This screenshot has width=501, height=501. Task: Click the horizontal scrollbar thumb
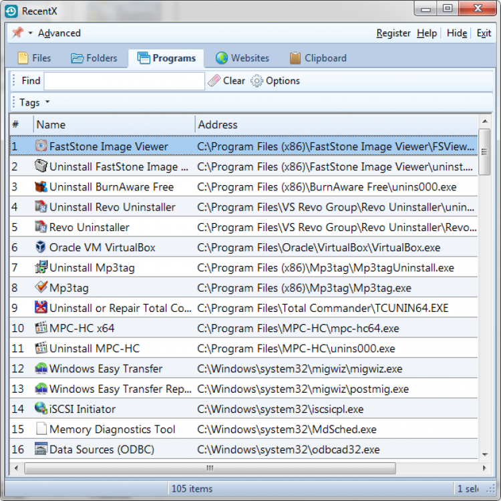pyautogui.click(x=210, y=468)
